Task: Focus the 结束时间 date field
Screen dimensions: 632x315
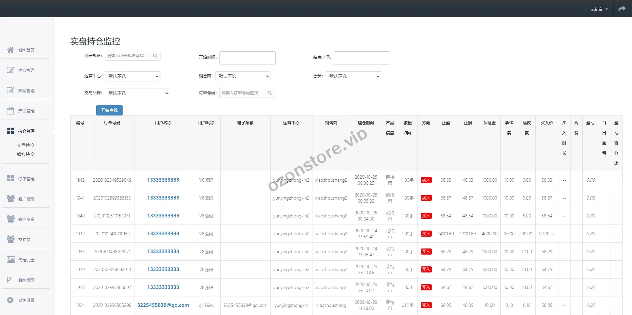Action: (x=361, y=58)
